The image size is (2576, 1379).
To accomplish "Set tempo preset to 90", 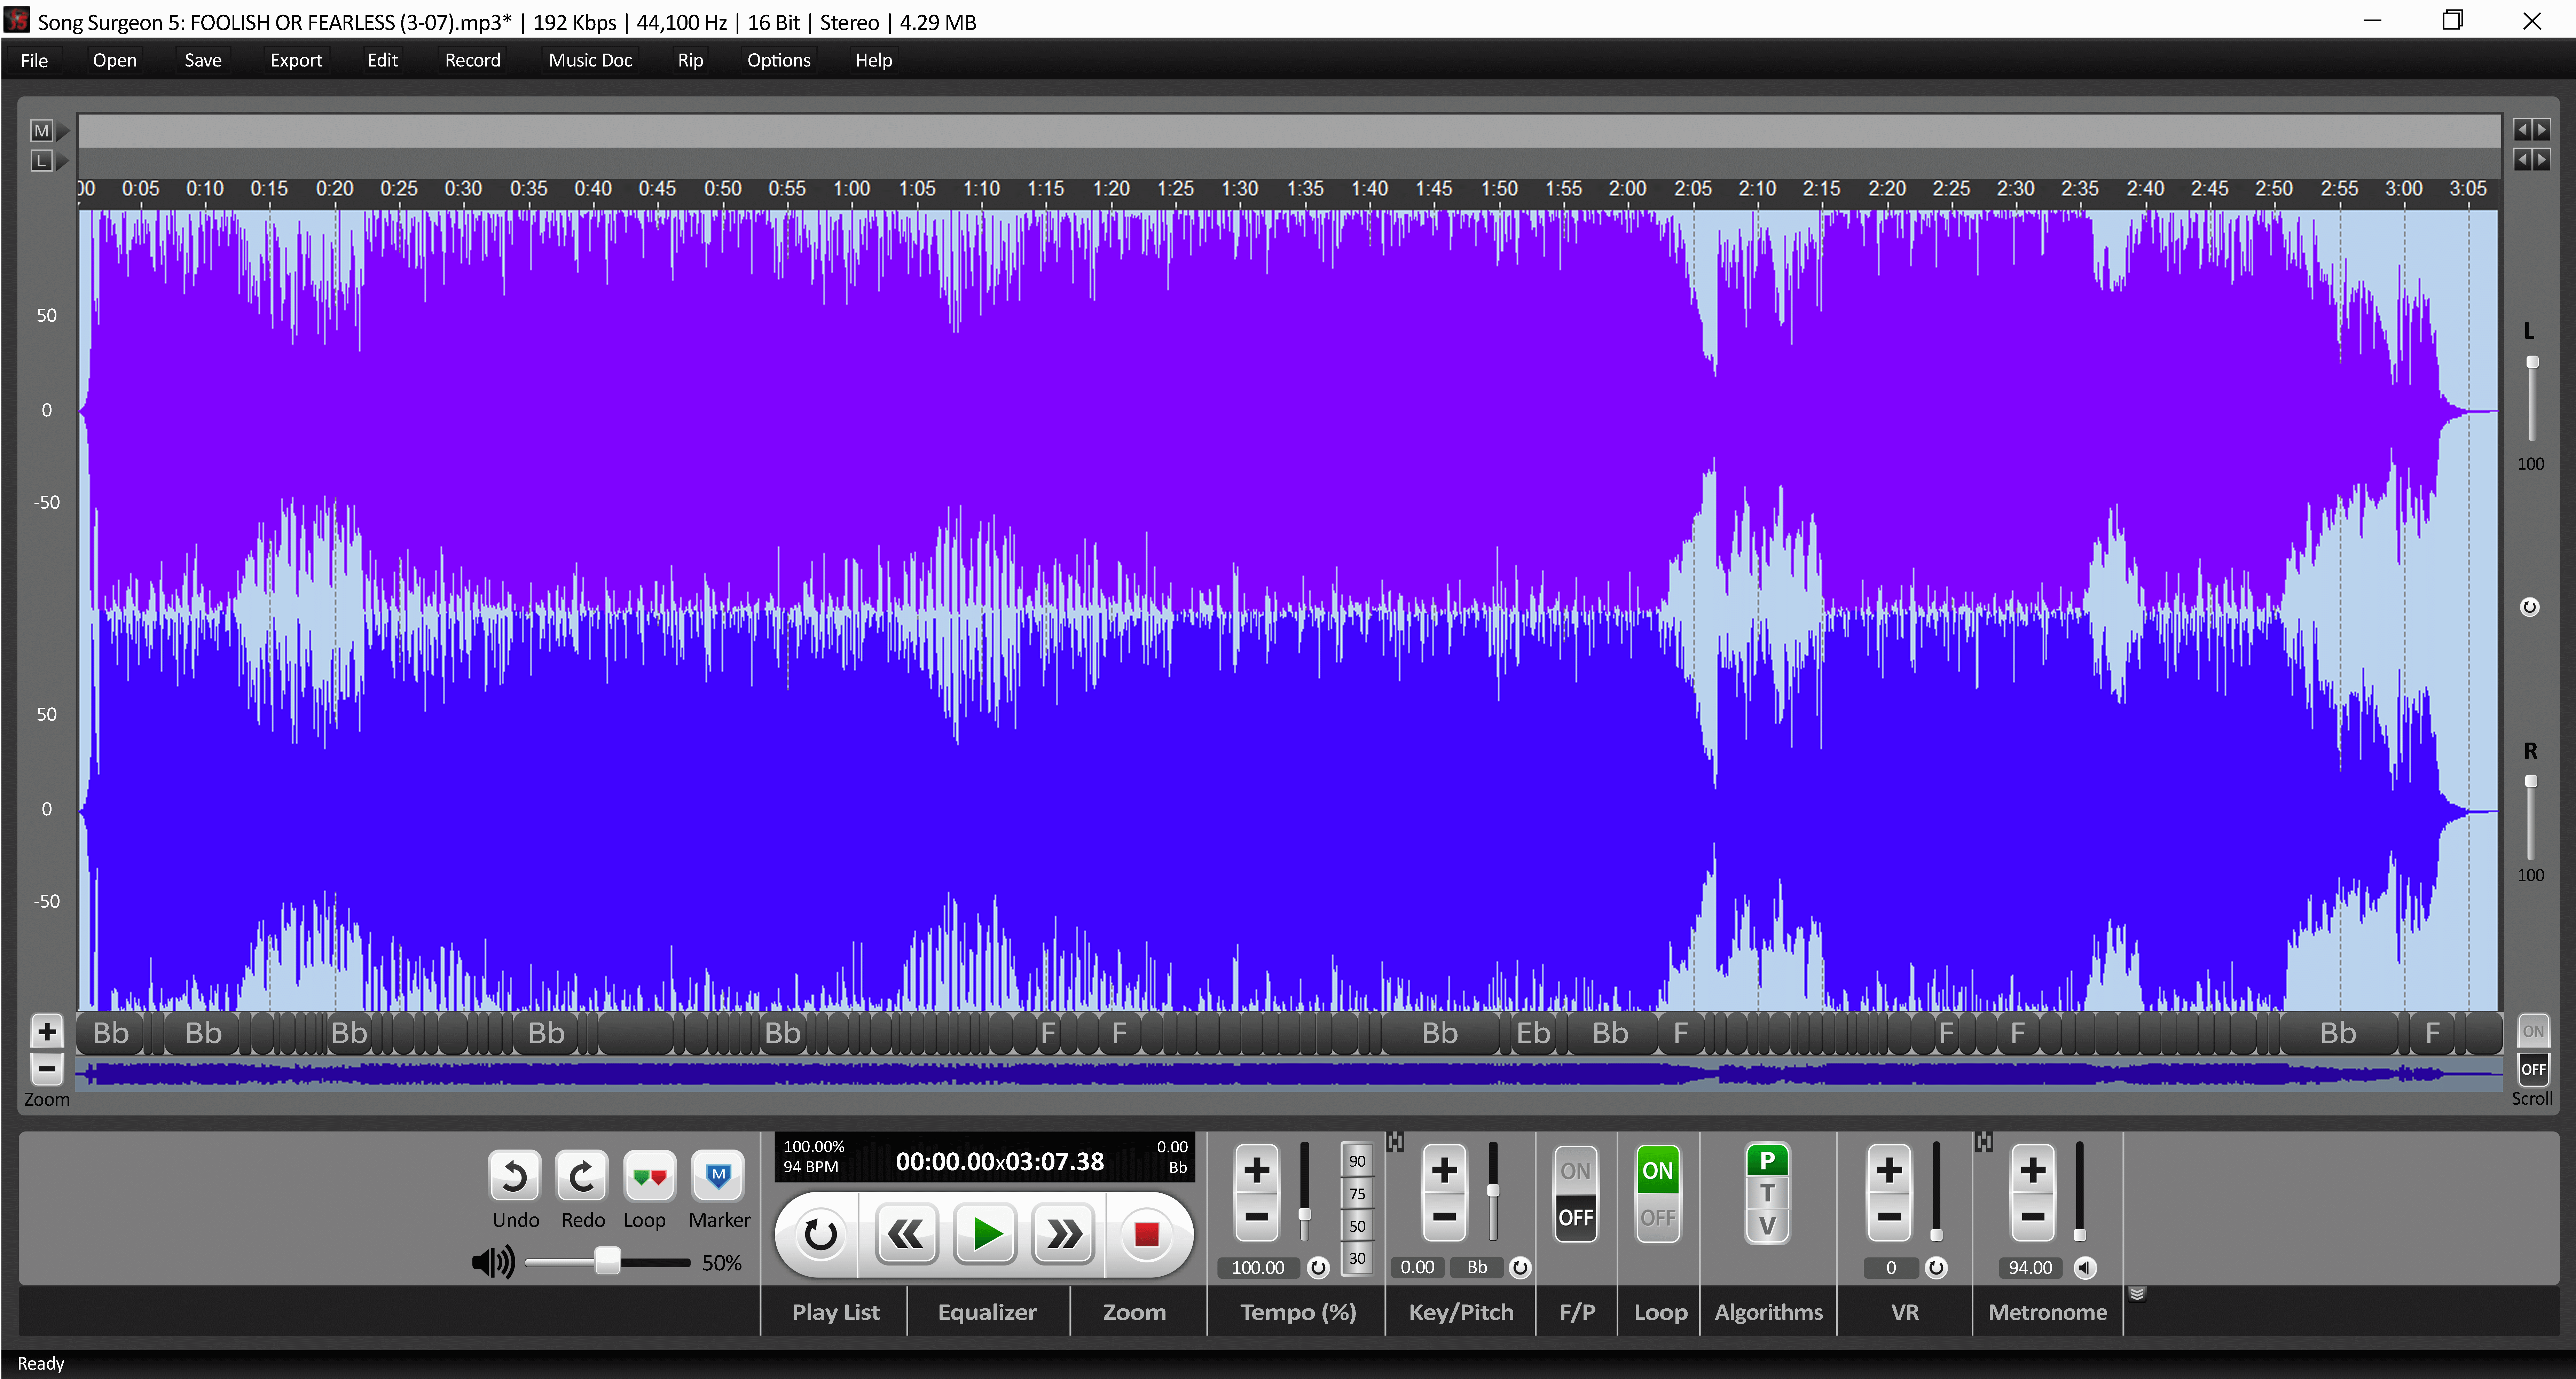I will click(1357, 1161).
